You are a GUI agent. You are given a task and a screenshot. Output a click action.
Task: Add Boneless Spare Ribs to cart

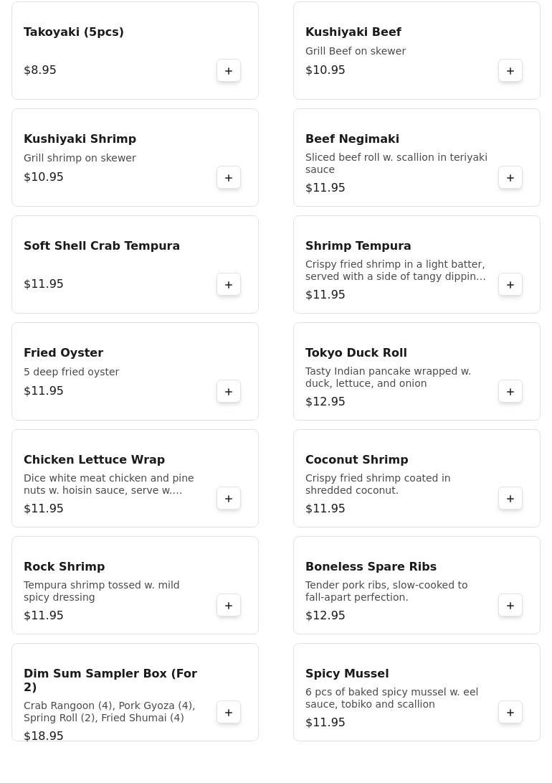(510, 606)
